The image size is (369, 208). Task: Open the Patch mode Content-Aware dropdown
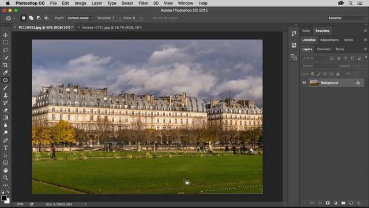(x=80, y=18)
